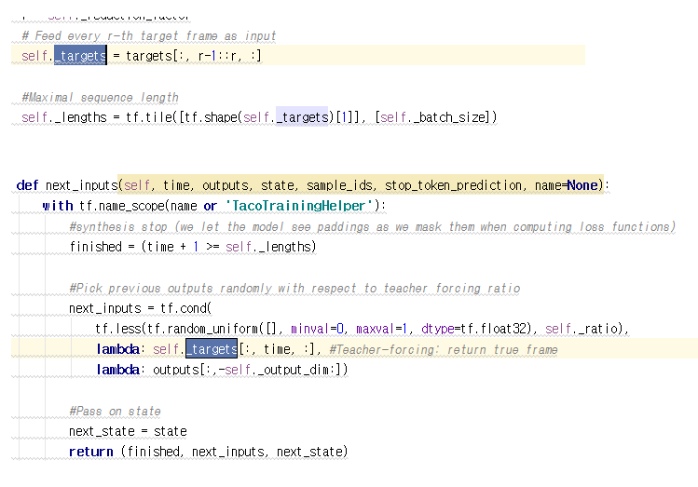Click the function name 'next_inputs'

pyautogui.click(x=81, y=185)
